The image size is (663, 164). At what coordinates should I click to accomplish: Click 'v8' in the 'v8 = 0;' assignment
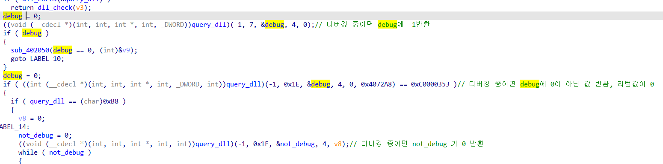(22, 118)
